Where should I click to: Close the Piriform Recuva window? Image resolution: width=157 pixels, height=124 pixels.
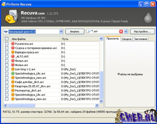(153, 4)
